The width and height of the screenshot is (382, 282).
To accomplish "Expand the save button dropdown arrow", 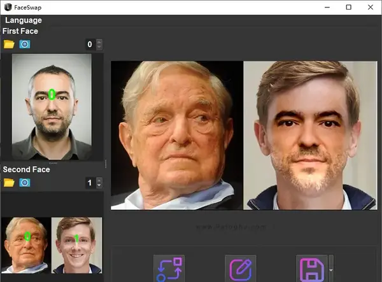I will 331,270.
